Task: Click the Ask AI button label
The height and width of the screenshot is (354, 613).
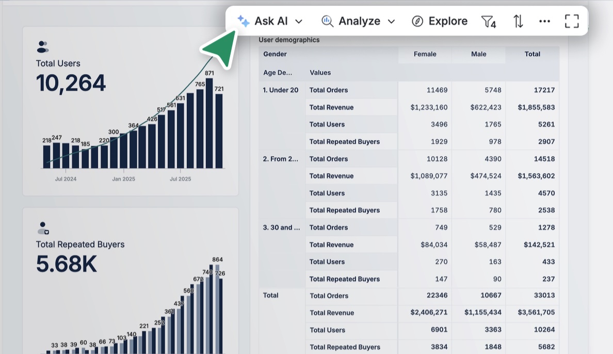Action: click(x=272, y=21)
